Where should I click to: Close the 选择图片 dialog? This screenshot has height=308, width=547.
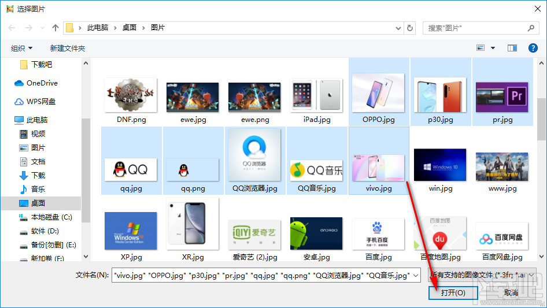(538, 9)
